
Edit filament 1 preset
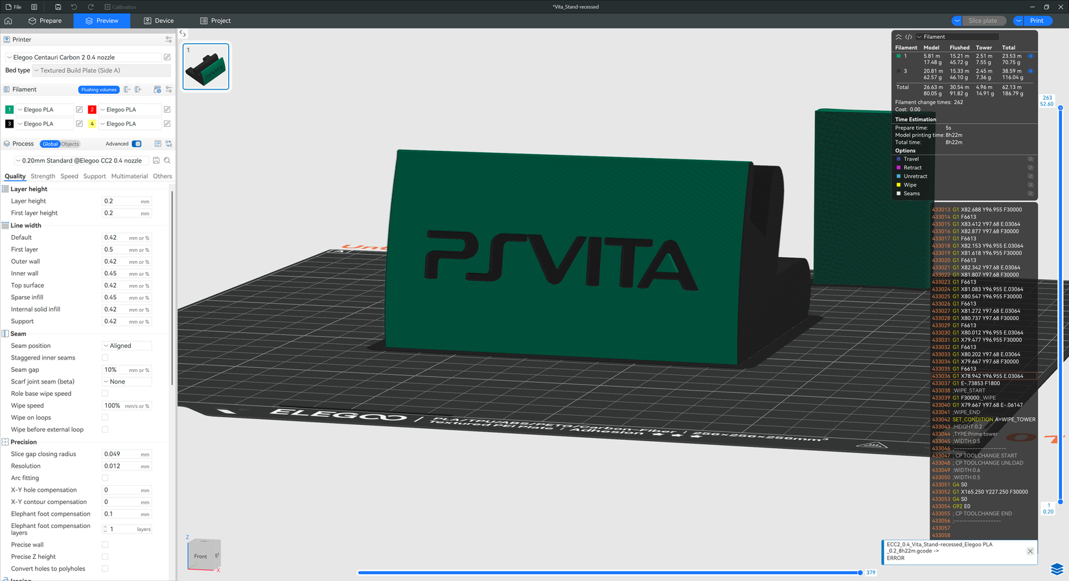point(79,109)
